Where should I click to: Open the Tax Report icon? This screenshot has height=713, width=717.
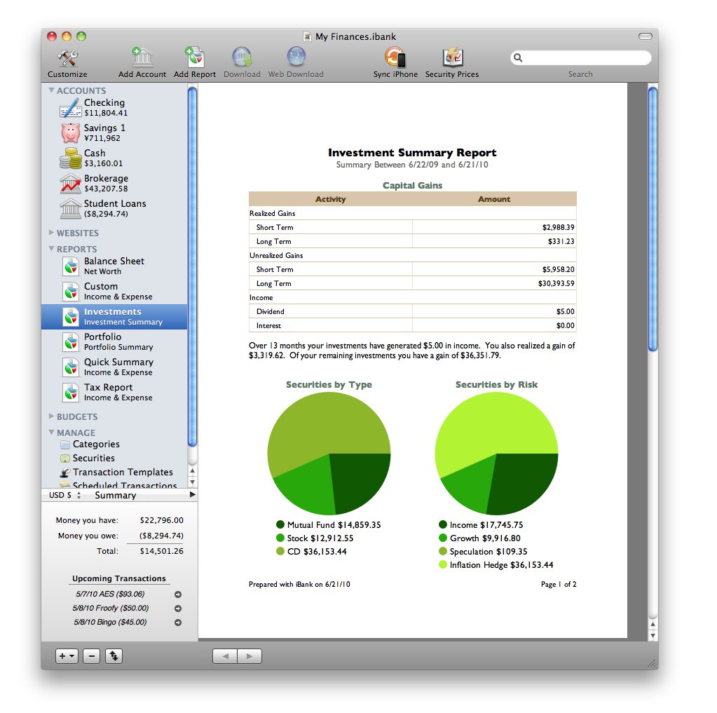(71, 392)
